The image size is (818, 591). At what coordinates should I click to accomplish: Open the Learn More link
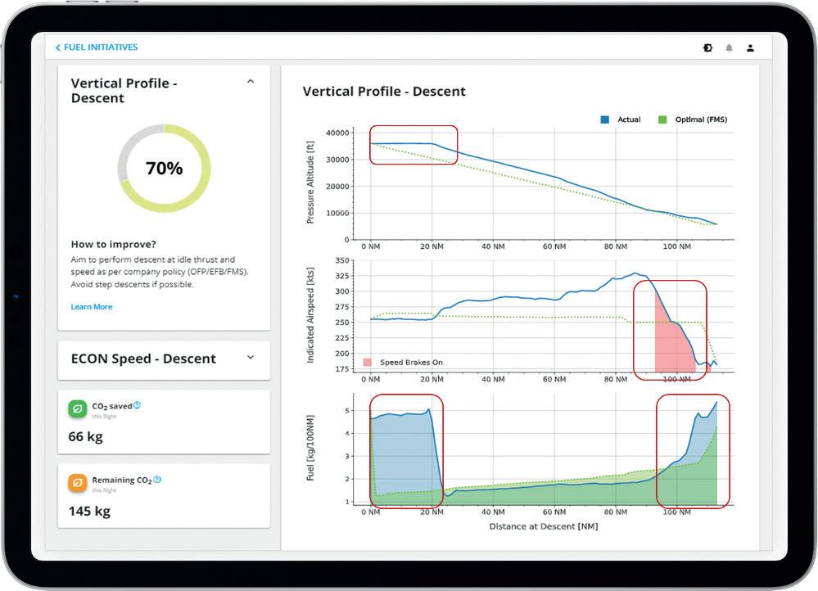pos(92,307)
